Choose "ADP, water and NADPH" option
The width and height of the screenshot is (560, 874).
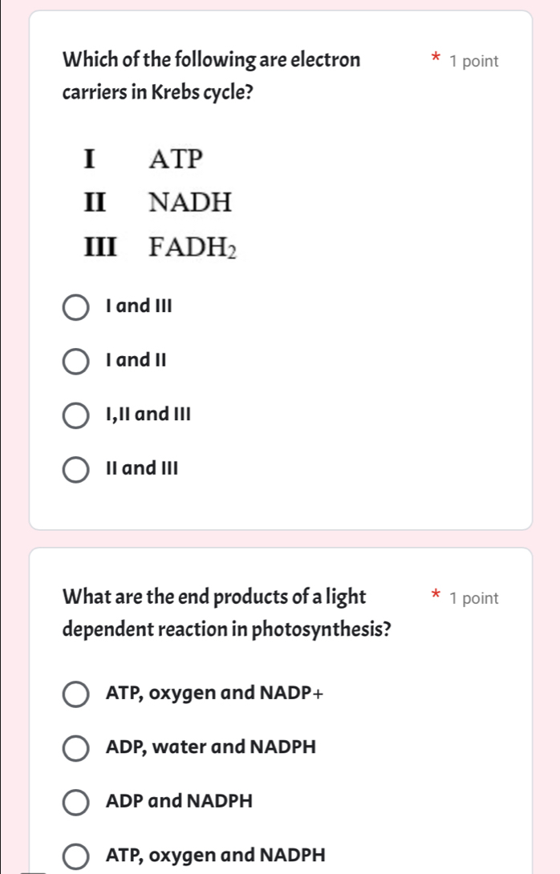(210, 747)
